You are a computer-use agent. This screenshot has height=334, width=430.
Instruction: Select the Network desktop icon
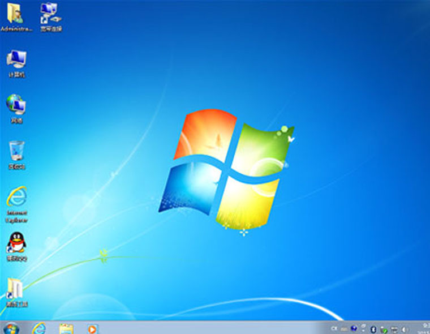point(16,109)
